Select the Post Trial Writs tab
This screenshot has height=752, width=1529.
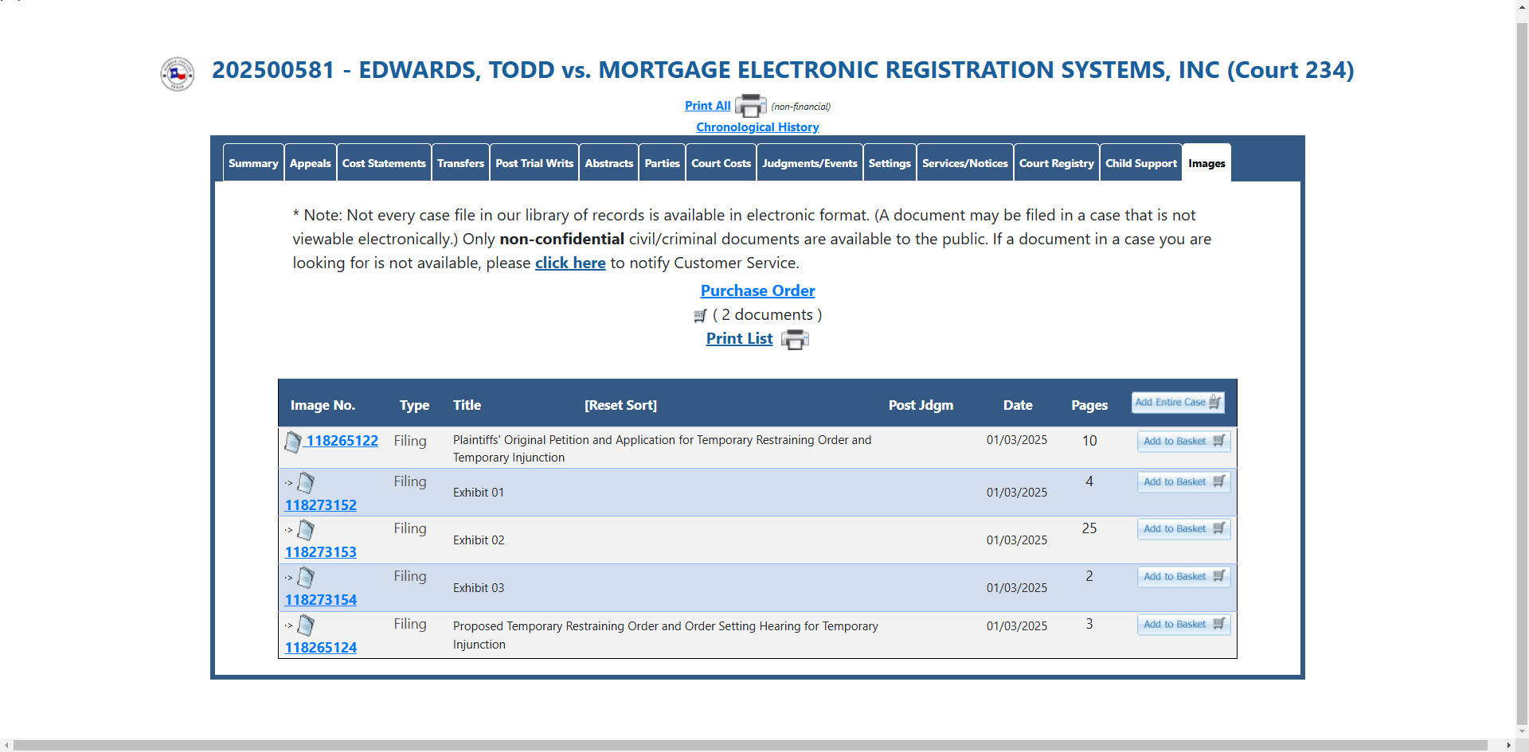click(534, 163)
